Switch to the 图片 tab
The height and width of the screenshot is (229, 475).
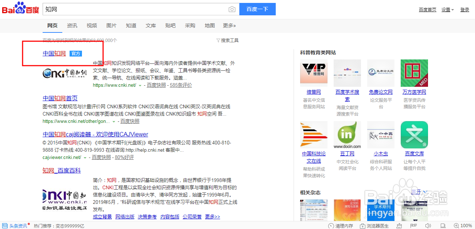pyautogui.click(x=111, y=26)
